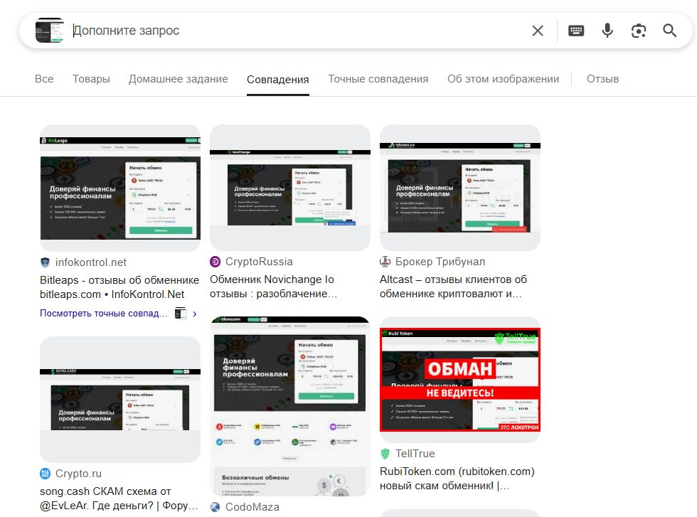Open 'Altcast – отзывы клиентов' title
This screenshot has width=697, height=517.
[454, 287]
